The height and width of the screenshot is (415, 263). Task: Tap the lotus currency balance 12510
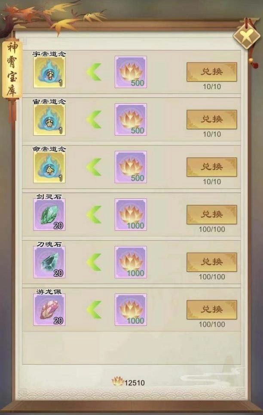pos(128,382)
